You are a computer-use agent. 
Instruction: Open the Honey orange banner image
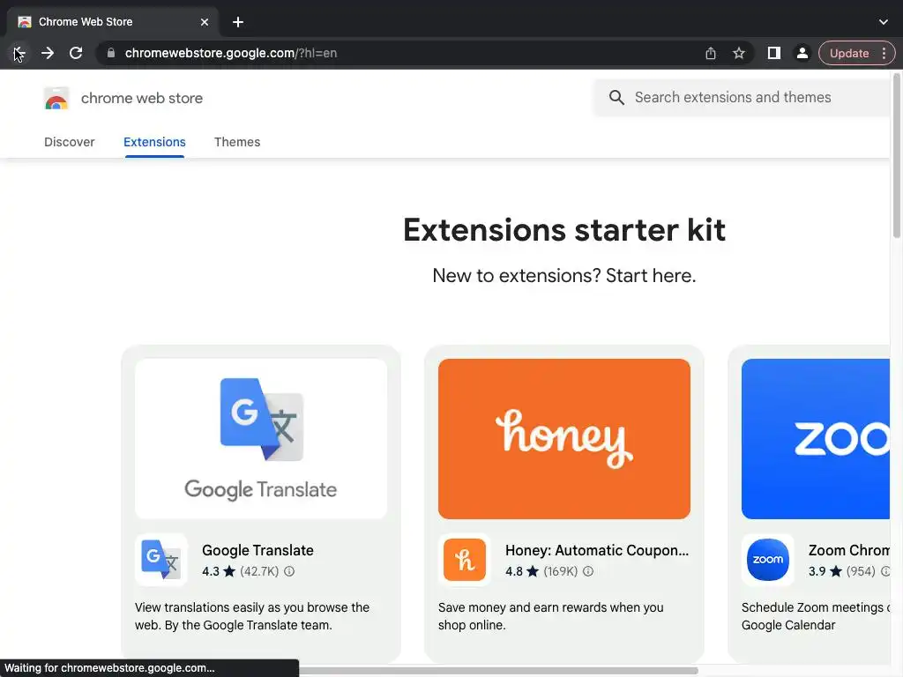click(x=564, y=439)
